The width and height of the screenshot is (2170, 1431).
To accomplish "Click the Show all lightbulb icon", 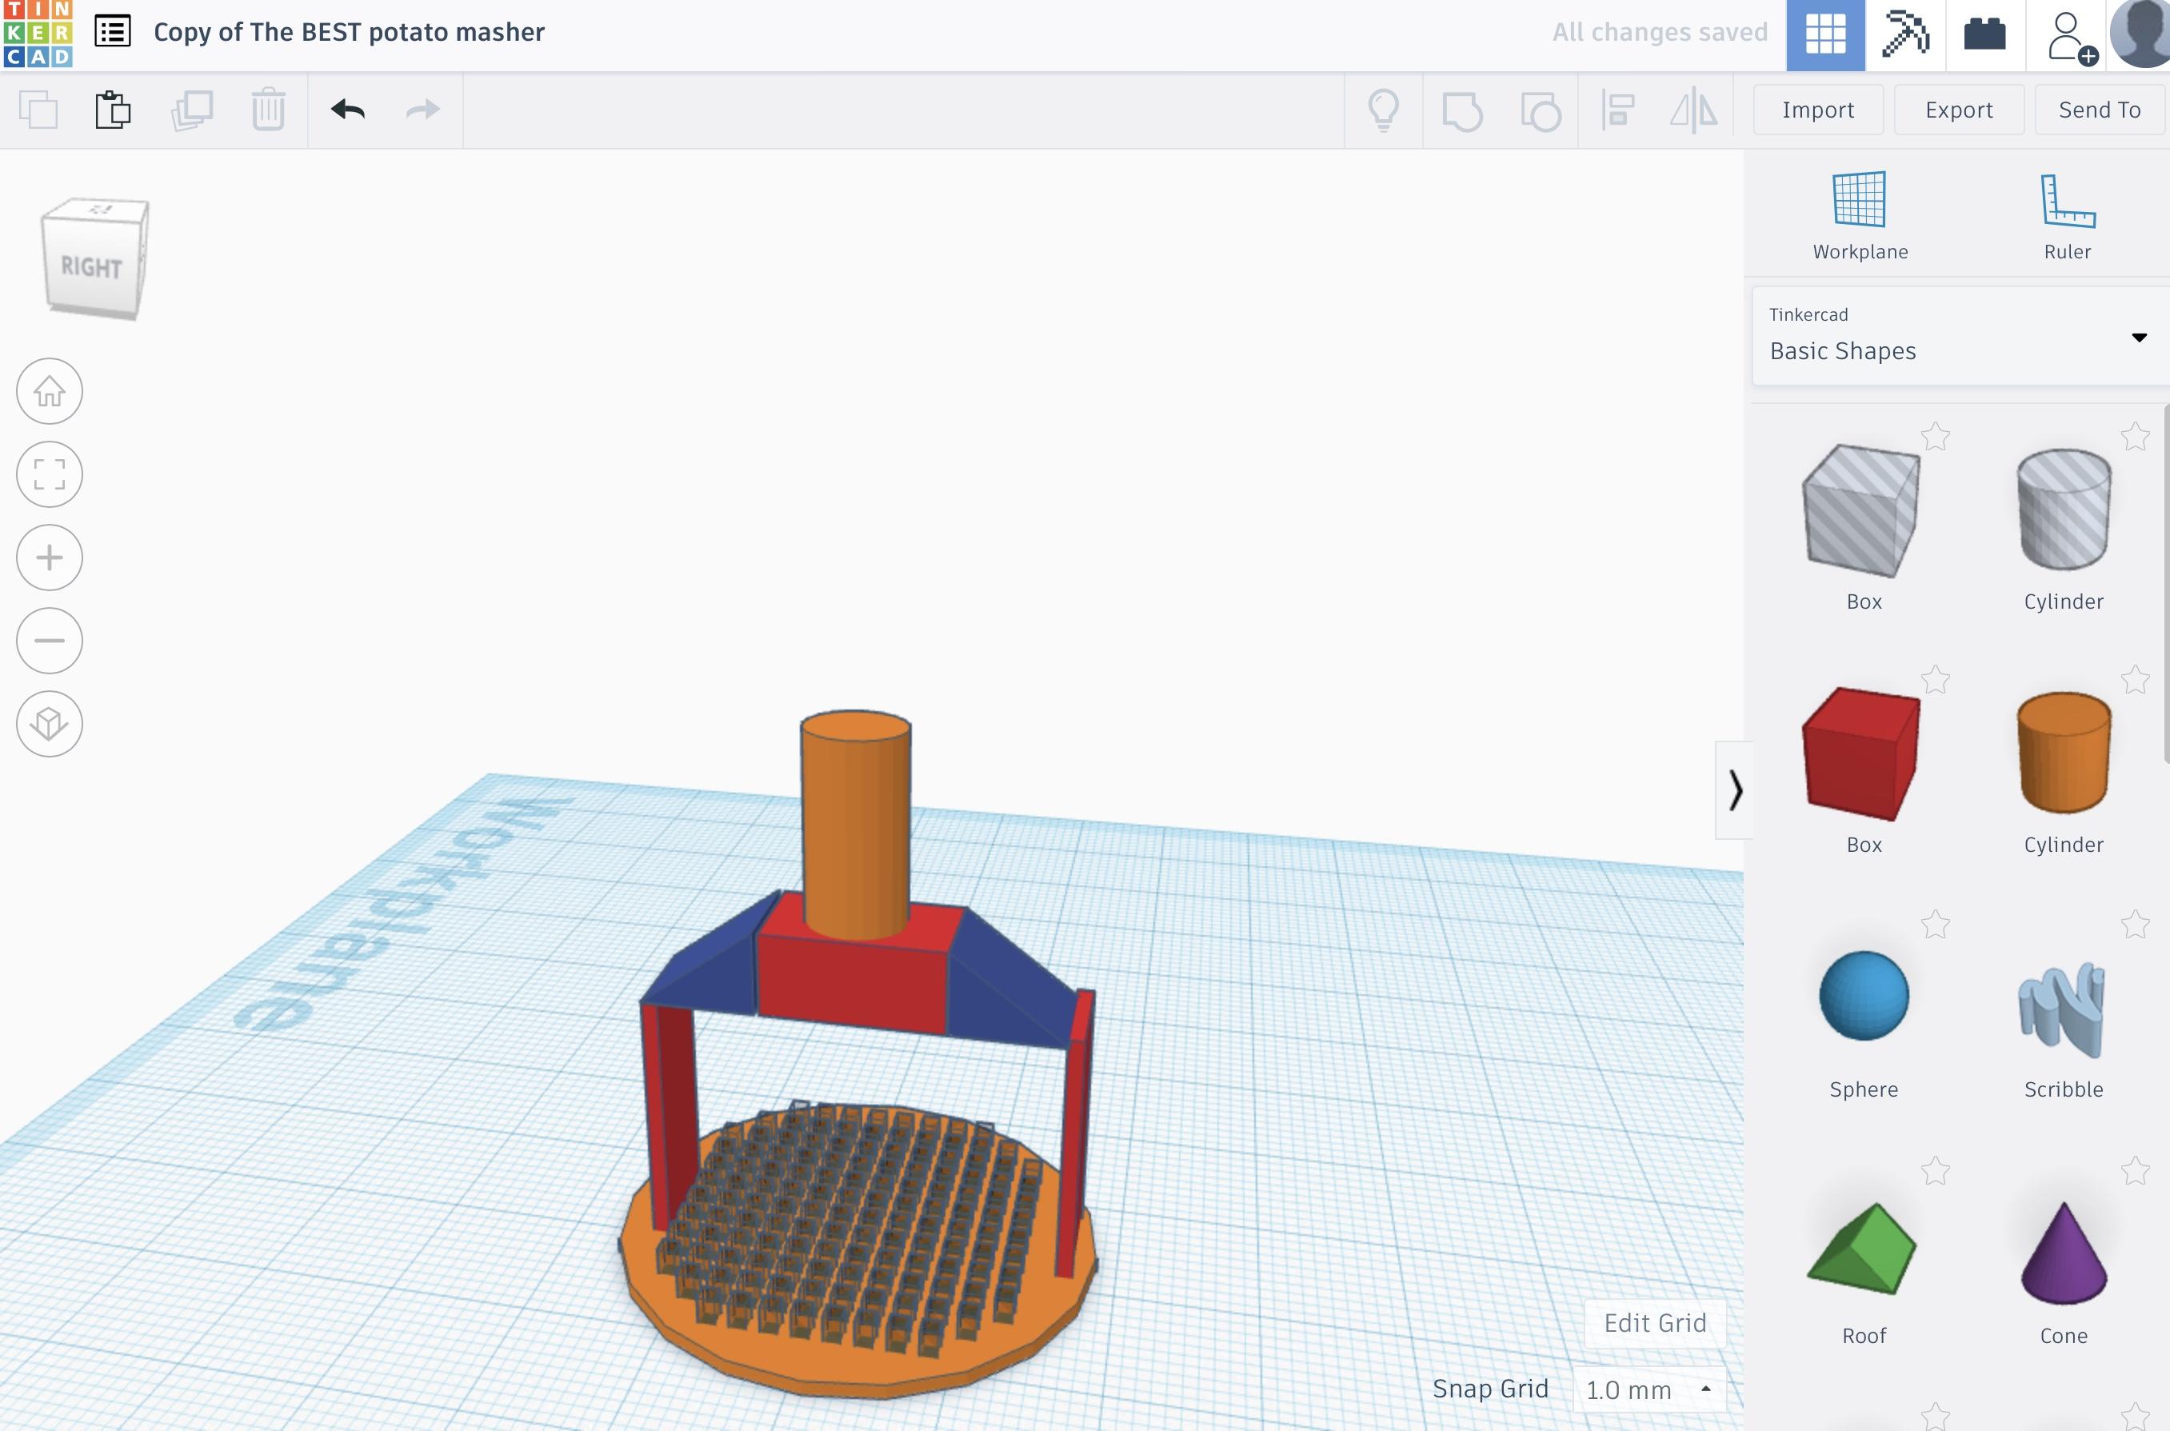I will tap(1384, 110).
